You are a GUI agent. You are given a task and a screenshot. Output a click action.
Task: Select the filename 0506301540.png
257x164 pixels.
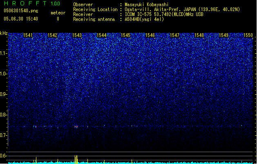pyautogui.click(x=21, y=11)
